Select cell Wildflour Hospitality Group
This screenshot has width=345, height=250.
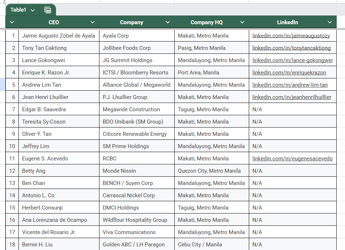[x=137, y=220]
